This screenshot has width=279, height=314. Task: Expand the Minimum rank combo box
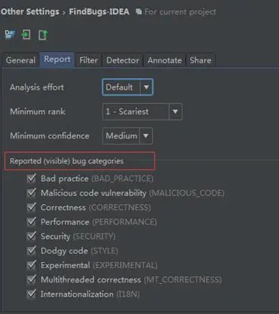pyautogui.click(x=143, y=111)
